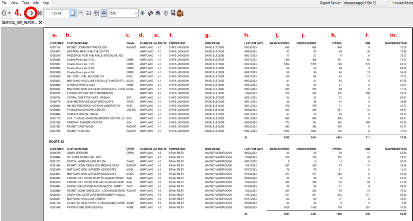The height and width of the screenshot is (221, 413).
Task: Click the next page arrow button
Action: tap(31, 13)
